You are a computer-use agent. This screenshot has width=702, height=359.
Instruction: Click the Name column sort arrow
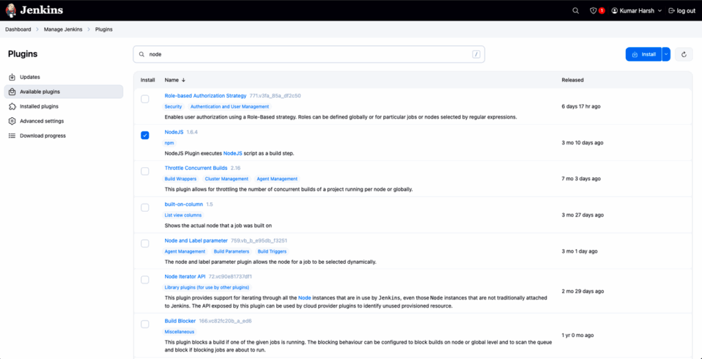(184, 80)
